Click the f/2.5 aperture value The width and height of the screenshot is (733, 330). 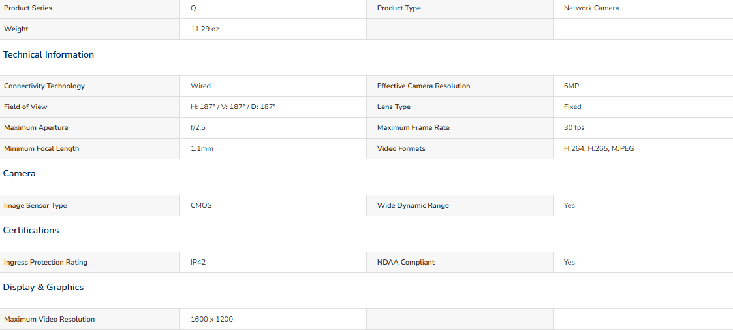[198, 128]
